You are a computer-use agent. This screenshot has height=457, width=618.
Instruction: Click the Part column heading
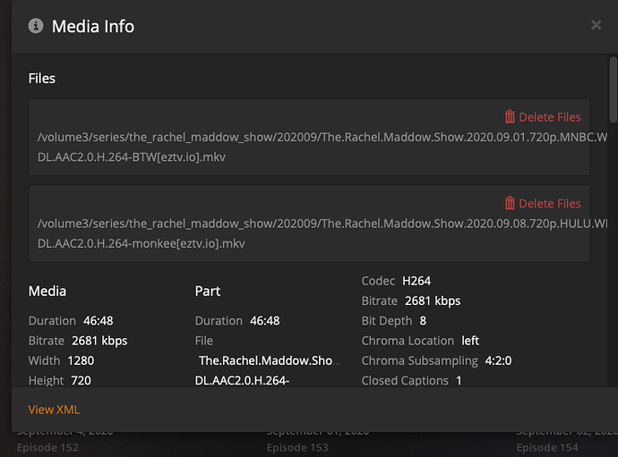[208, 291]
